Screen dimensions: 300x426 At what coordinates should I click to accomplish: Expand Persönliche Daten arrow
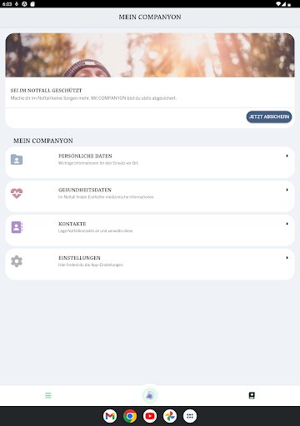coord(287,156)
